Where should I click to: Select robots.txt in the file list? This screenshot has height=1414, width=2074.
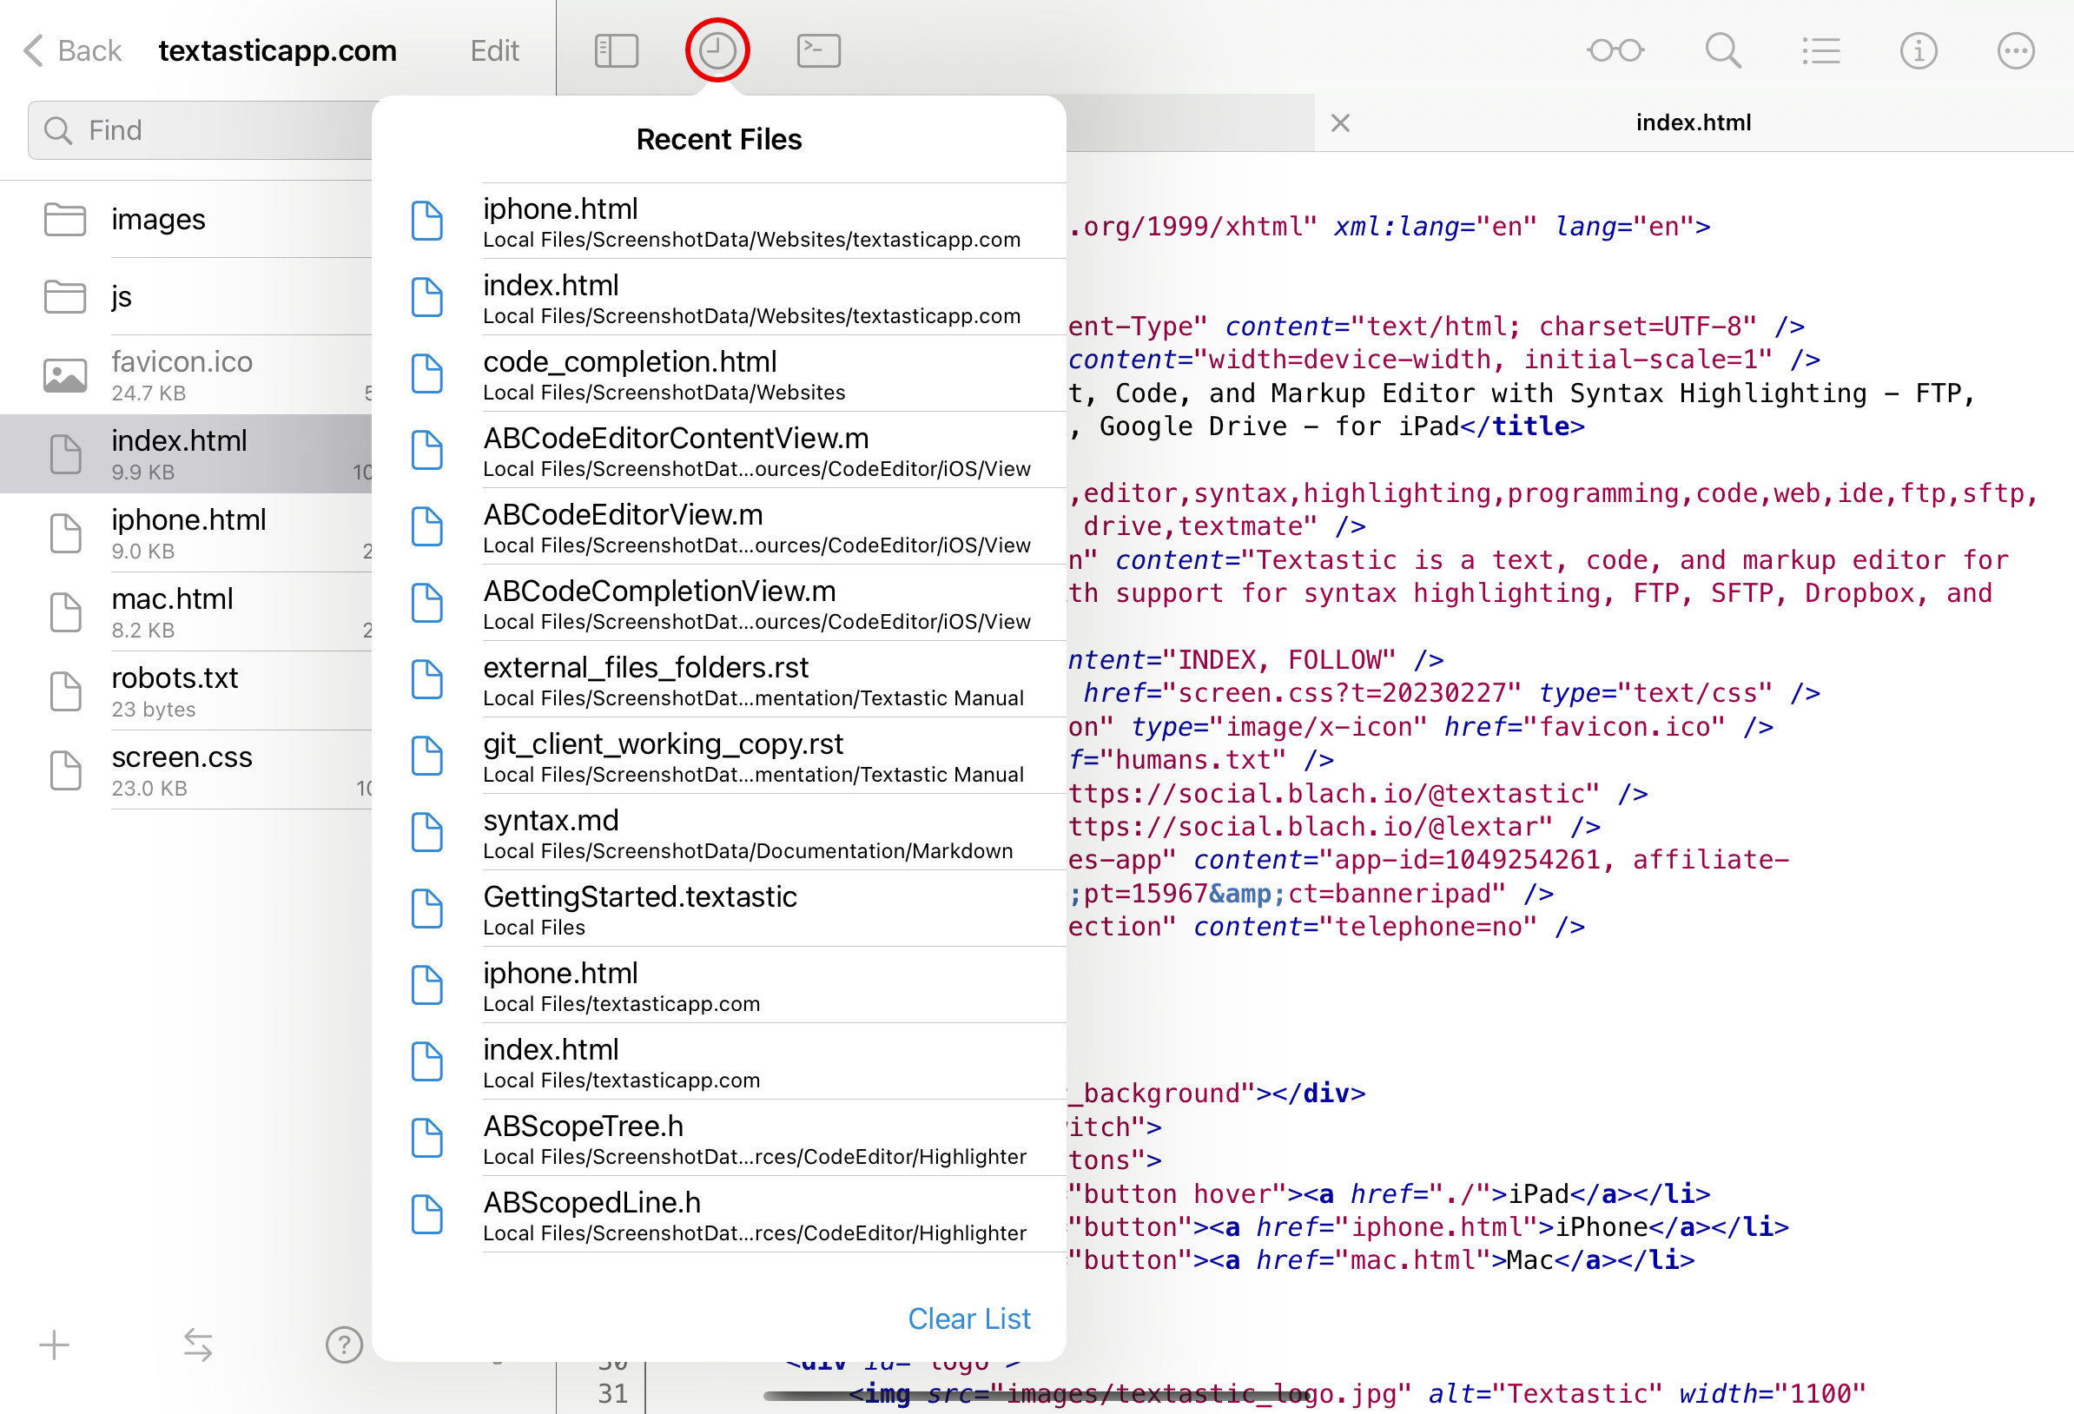click(x=186, y=691)
